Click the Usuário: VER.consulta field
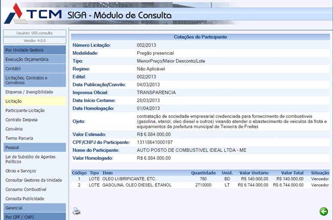The image size is (333, 220). point(35,33)
